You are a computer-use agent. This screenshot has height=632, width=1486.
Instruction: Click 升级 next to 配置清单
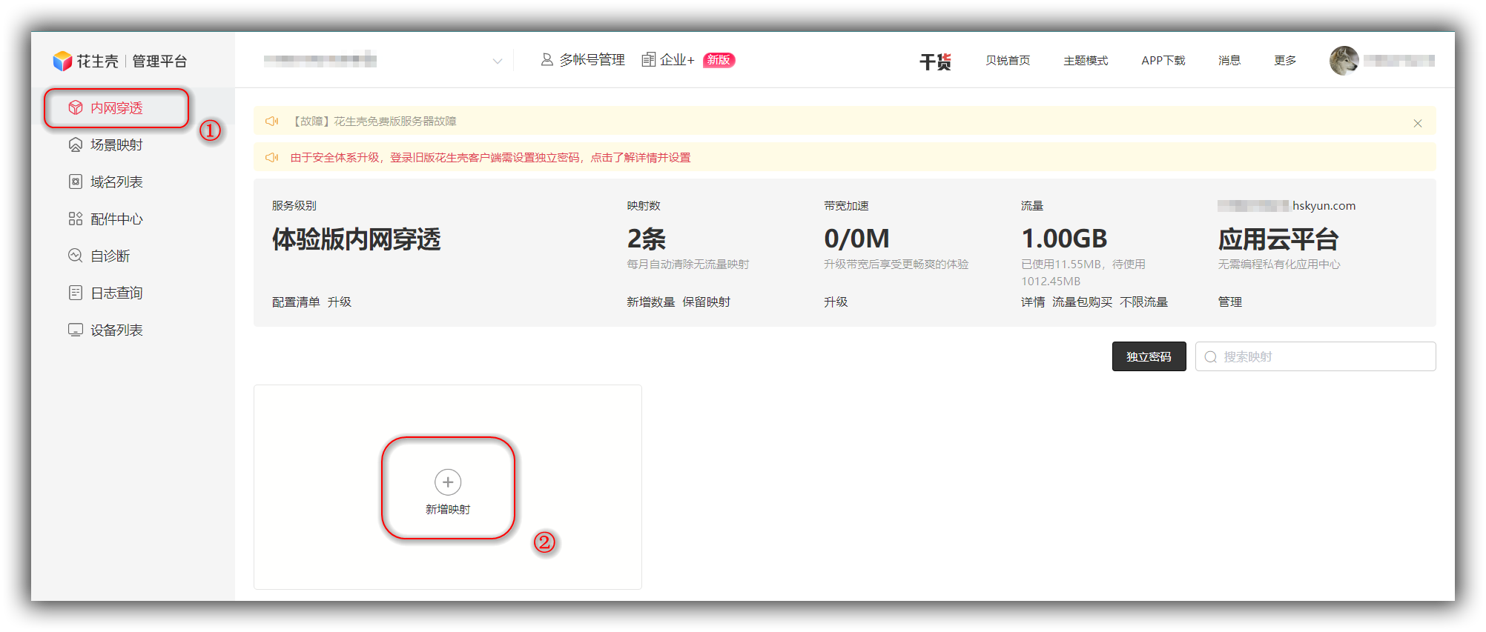(x=340, y=302)
